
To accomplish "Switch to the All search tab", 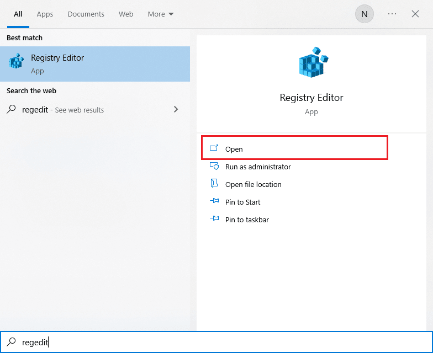I will 18,14.
